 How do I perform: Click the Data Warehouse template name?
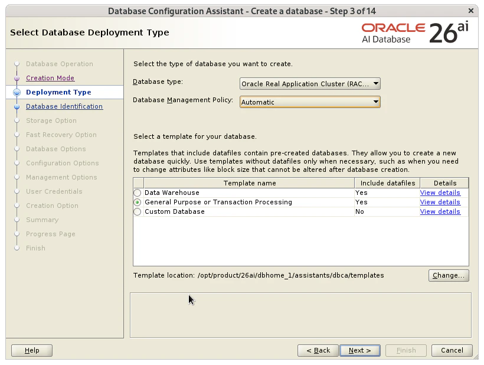172,193
